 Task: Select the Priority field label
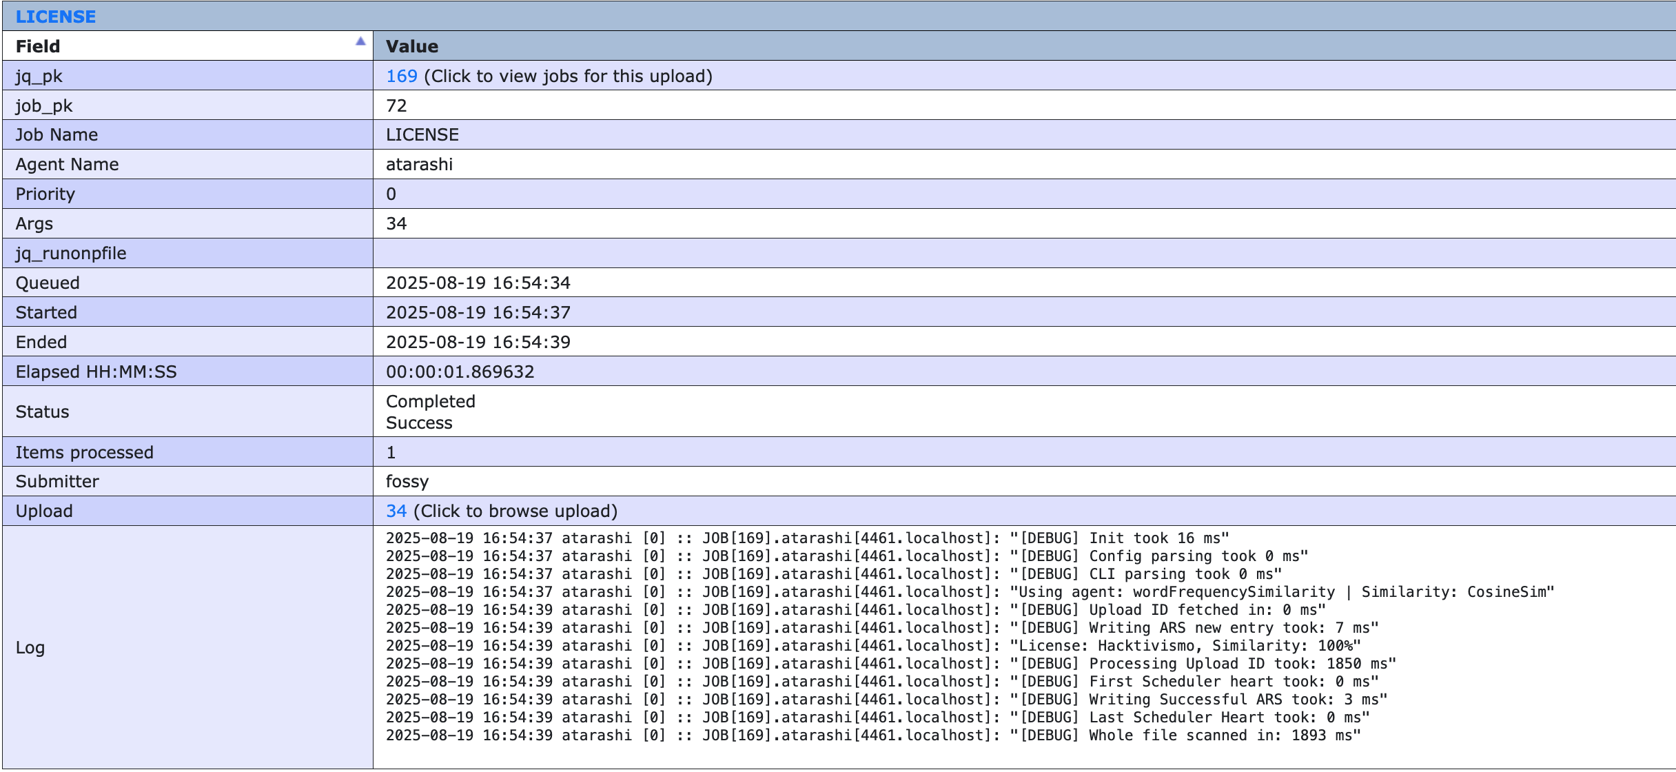pos(45,194)
